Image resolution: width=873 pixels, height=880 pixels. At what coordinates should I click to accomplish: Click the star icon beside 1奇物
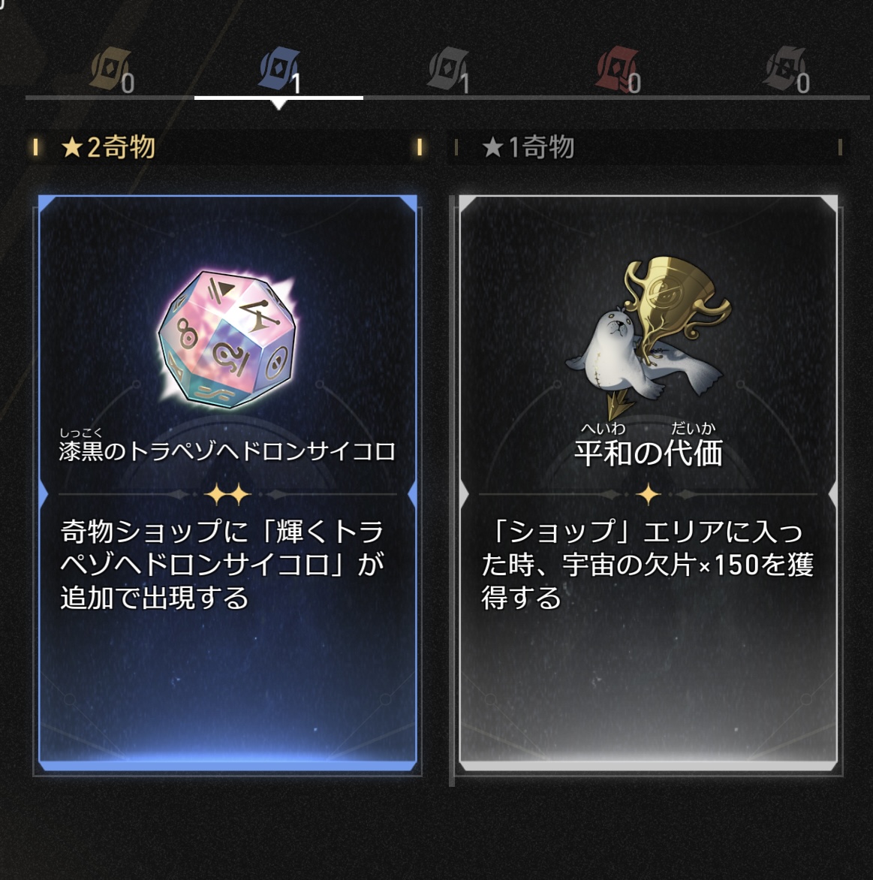pyautogui.click(x=492, y=148)
